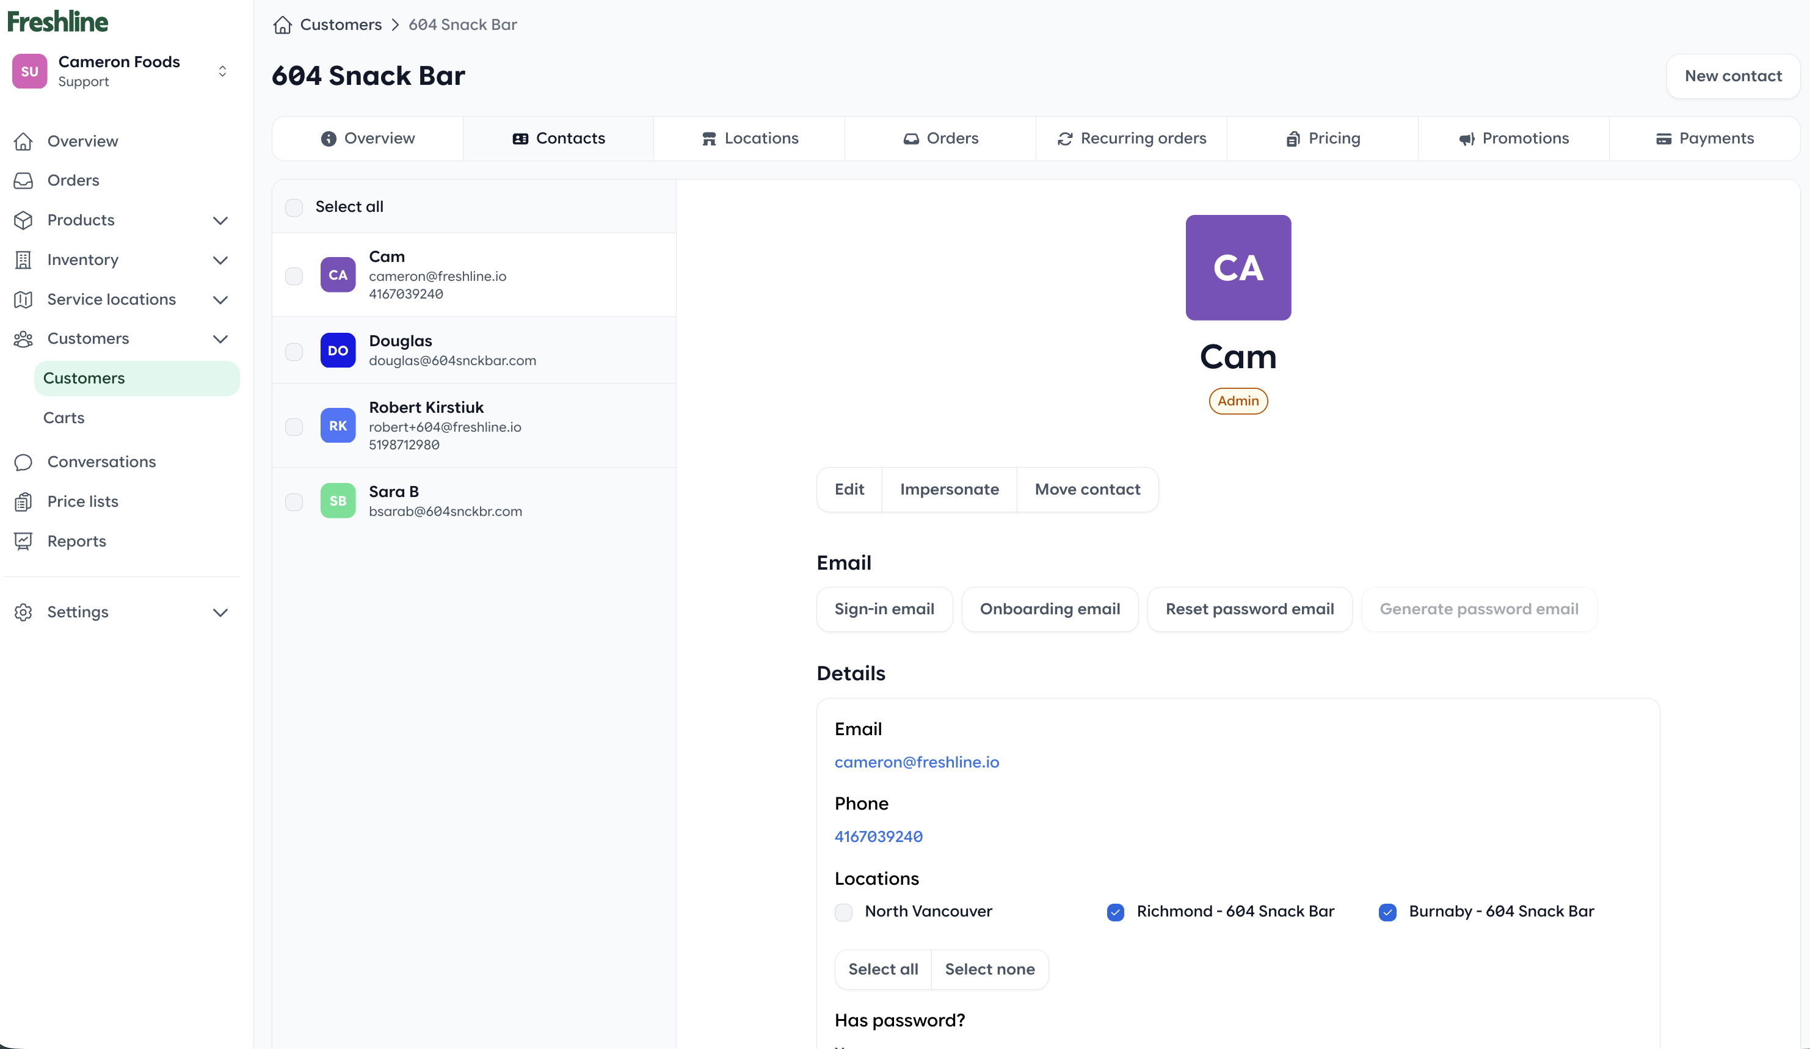Click the home icon in breadcrumb
The height and width of the screenshot is (1049, 1810).
pos(282,25)
